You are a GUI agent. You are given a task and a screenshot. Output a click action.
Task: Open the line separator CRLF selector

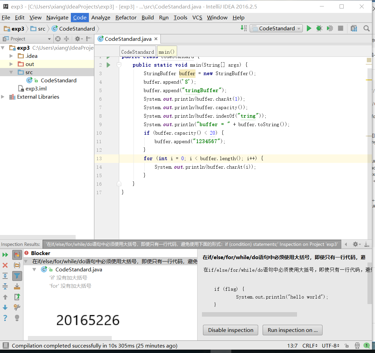coord(310,346)
